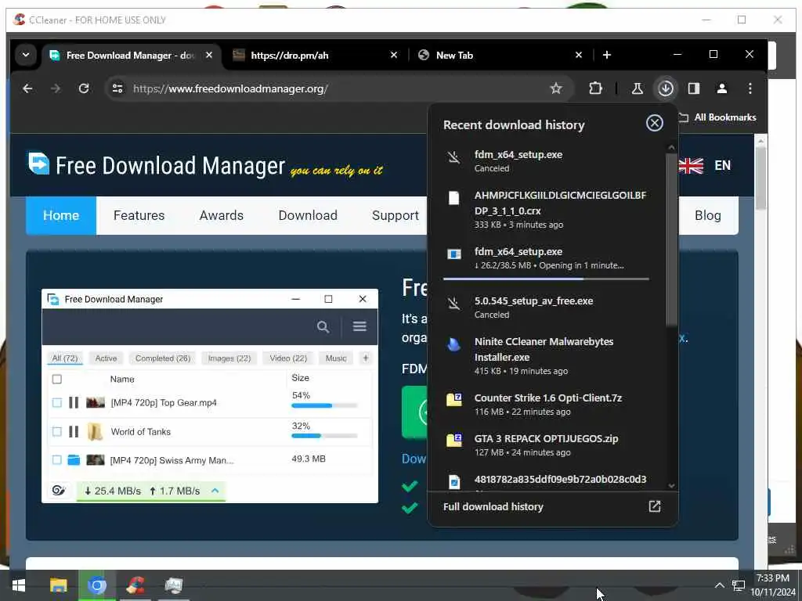The height and width of the screenshot is (601, 802).
Task: Click the open-in-new-tab icon beside Full download history
Action: (654, 506)
